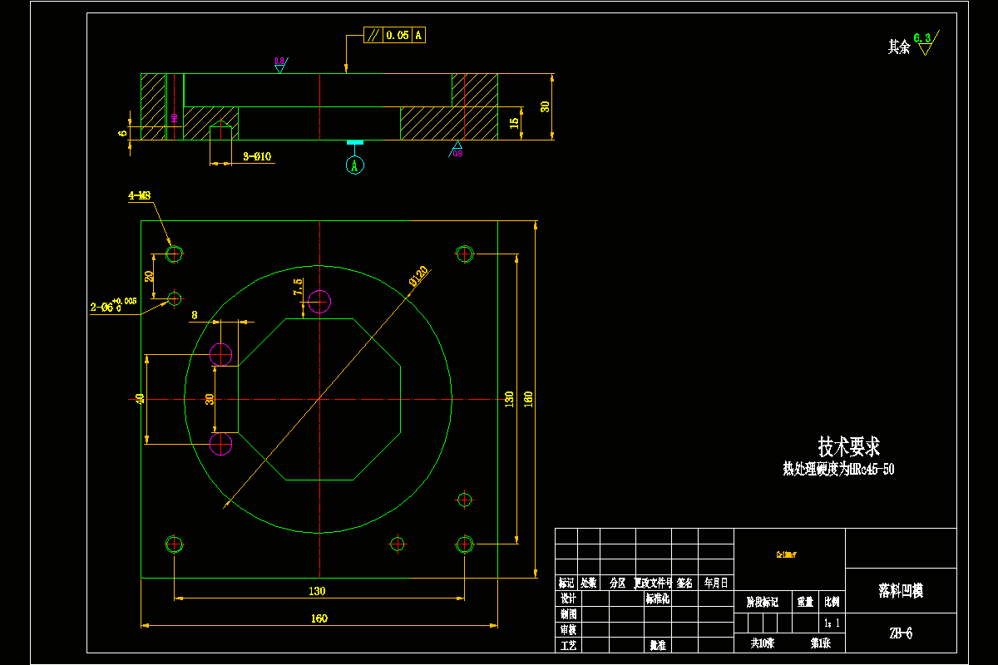The width and height of the screenshot is (998, 665).
Task: Select the 重量 header cell
Action: 805,601
